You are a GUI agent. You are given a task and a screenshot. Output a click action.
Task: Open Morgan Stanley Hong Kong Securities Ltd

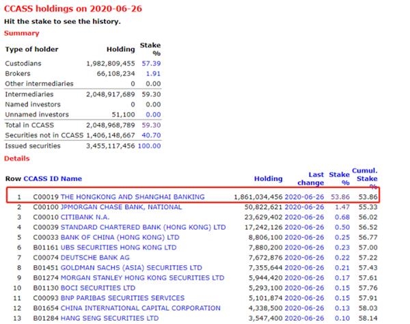tap(143, 278)
